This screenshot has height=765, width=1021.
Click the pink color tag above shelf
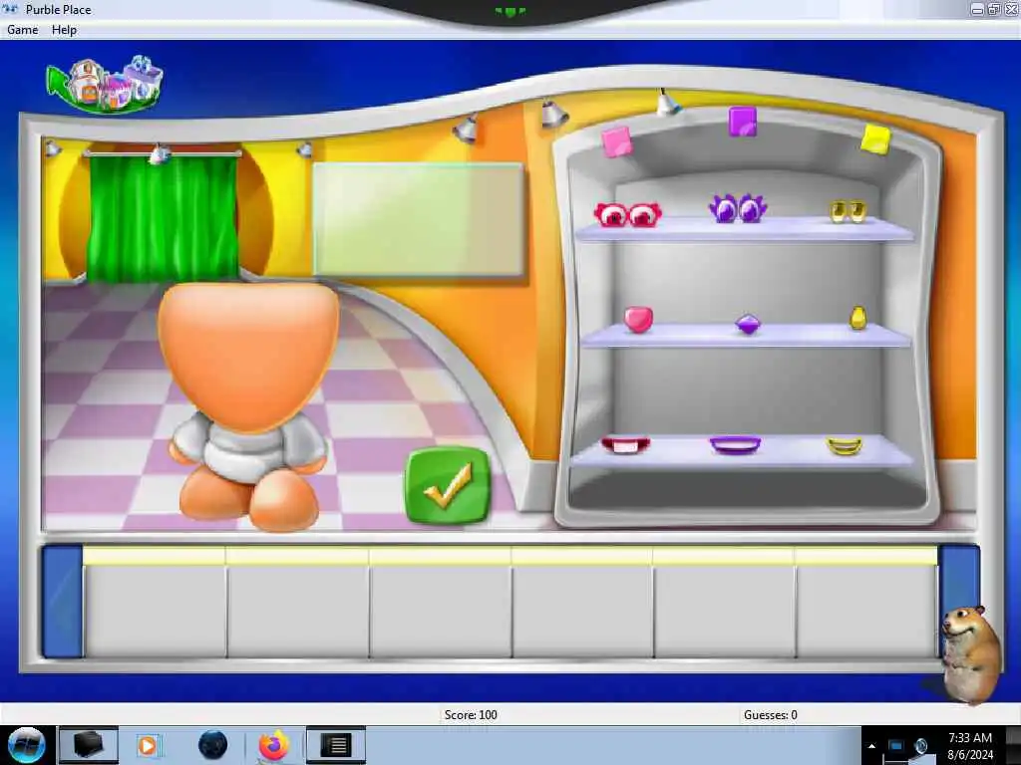click(616, 141)
